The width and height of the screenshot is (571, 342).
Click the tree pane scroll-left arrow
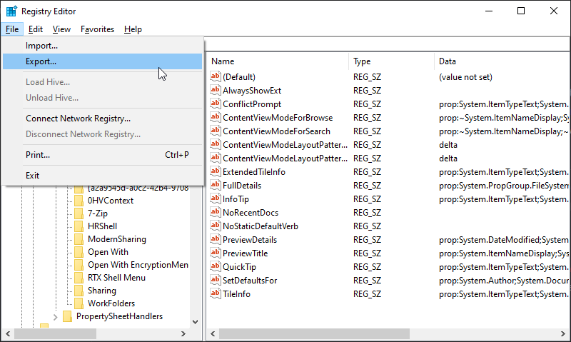[x=8, y=333]
